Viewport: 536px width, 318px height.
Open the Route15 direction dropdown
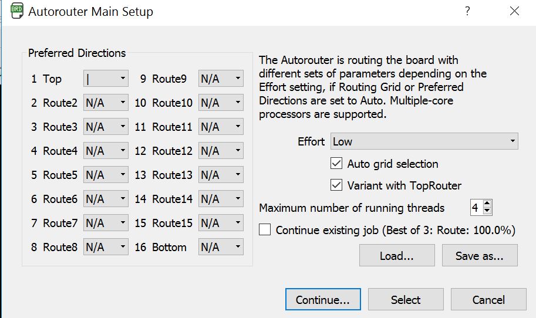pos(221,223)
